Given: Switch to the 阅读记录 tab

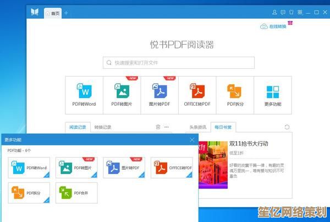Looking at the screenshot, I should (78, 127).
